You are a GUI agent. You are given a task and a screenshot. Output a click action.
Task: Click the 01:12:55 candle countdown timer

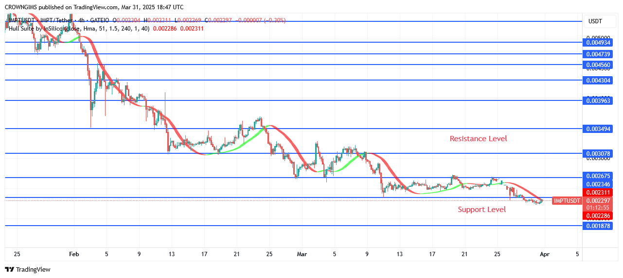pos(598,208)
